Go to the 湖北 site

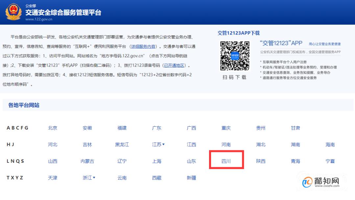[261, 144]
